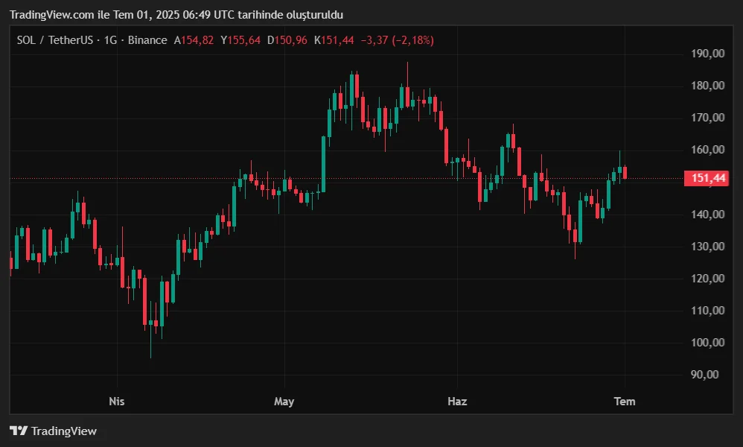Click the 100,00 price axis label

[x=708, y=342]
